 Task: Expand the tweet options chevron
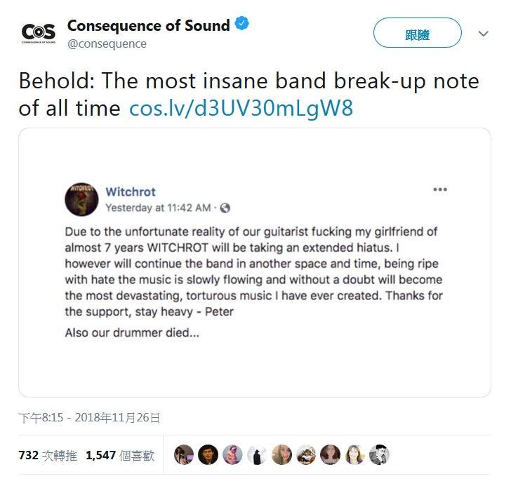(x=483, y=33)
